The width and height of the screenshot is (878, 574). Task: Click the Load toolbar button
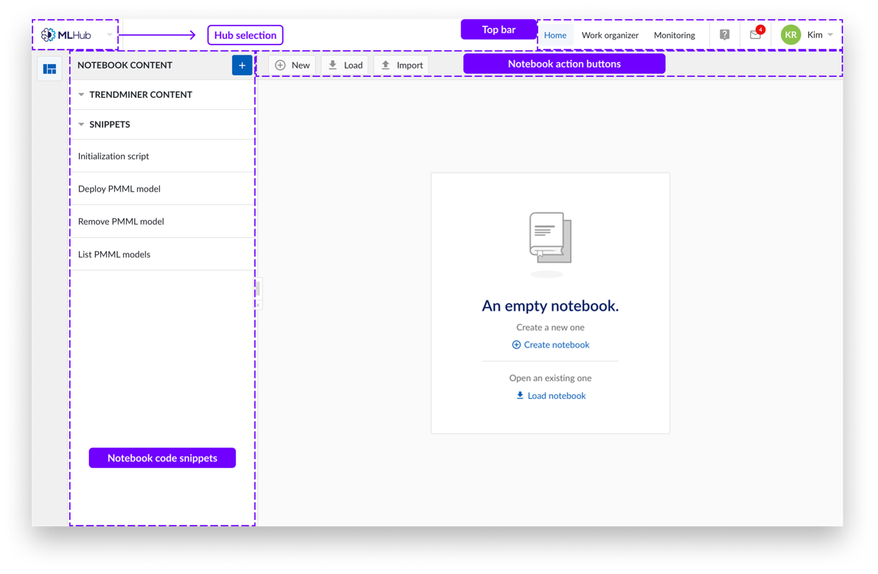[345, 65]
